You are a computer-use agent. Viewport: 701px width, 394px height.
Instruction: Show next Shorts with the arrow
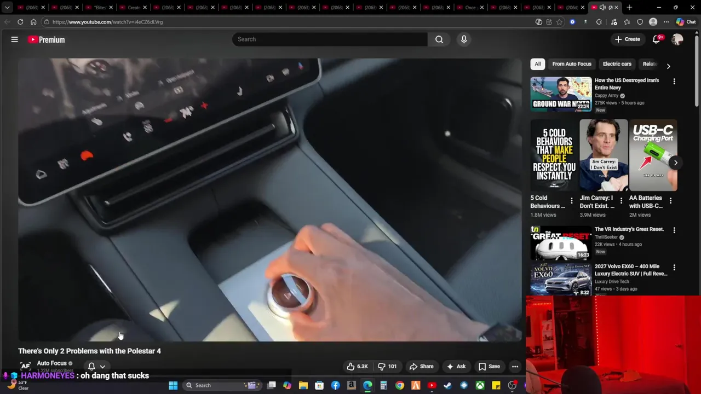tap(675, 163)
